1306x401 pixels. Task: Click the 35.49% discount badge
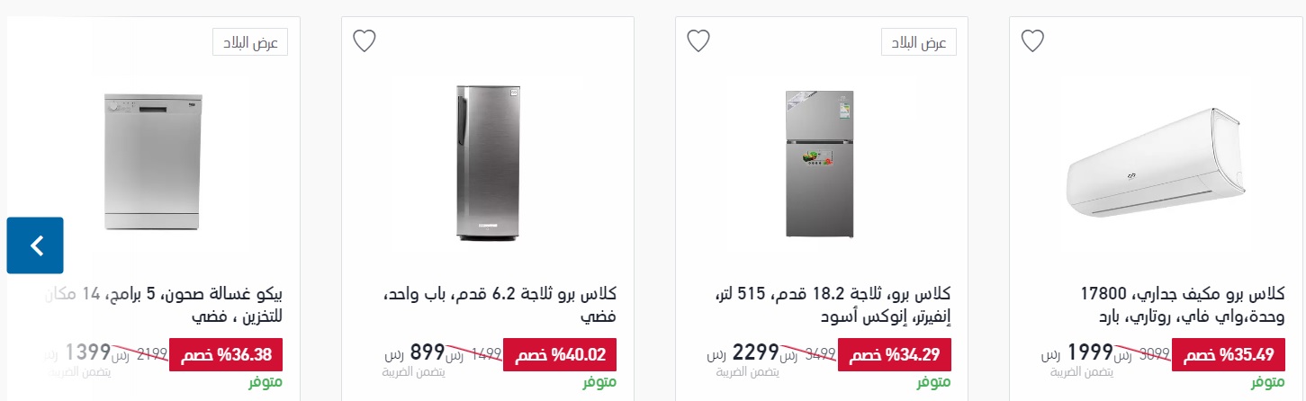(x=1228, y=354)
